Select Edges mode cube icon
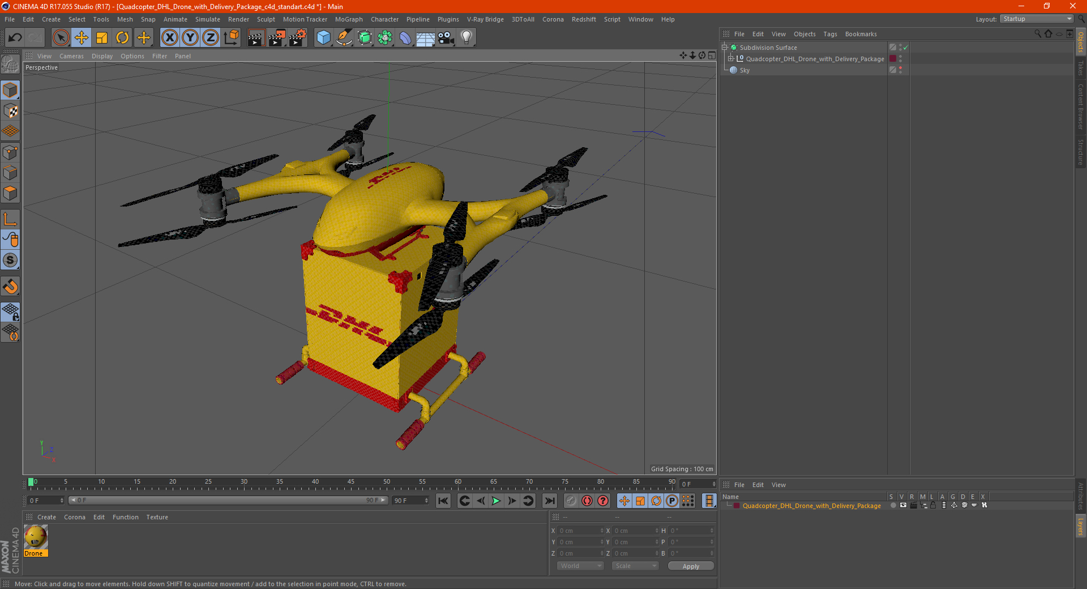Screen dimensions: 1087x589 pos(11,173)
